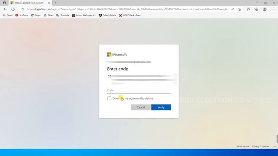Open the Translate bookmark

click(63, 16)
